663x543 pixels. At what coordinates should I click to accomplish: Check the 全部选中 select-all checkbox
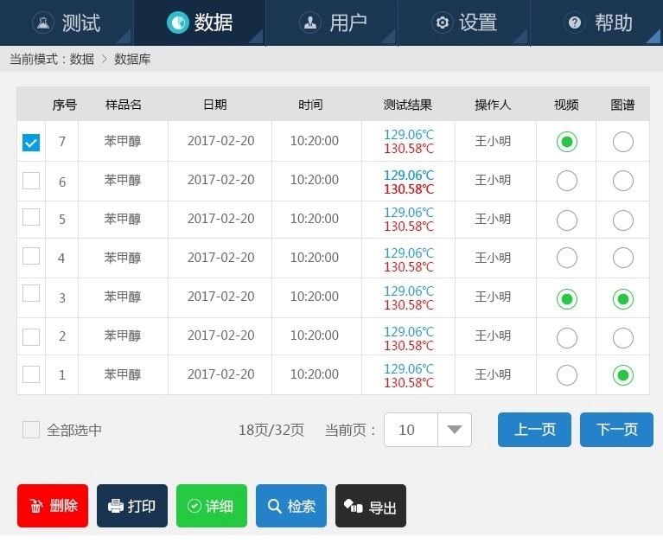31,430
